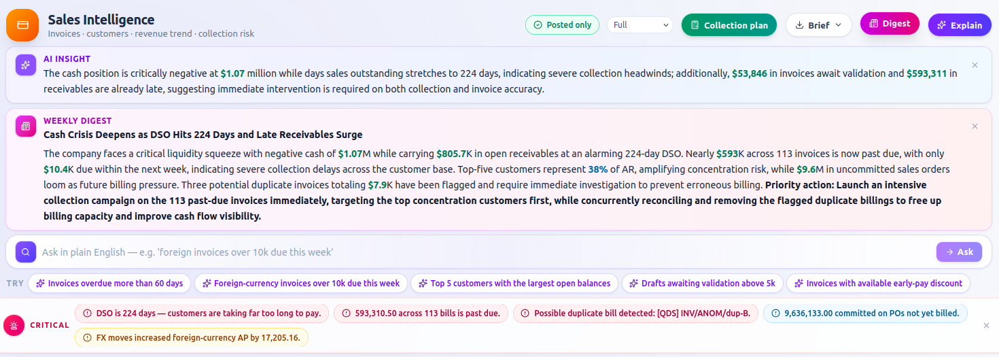Open the FX moves foreign-currency AP alert
This screenshot has height=357, width=999.
192,337
